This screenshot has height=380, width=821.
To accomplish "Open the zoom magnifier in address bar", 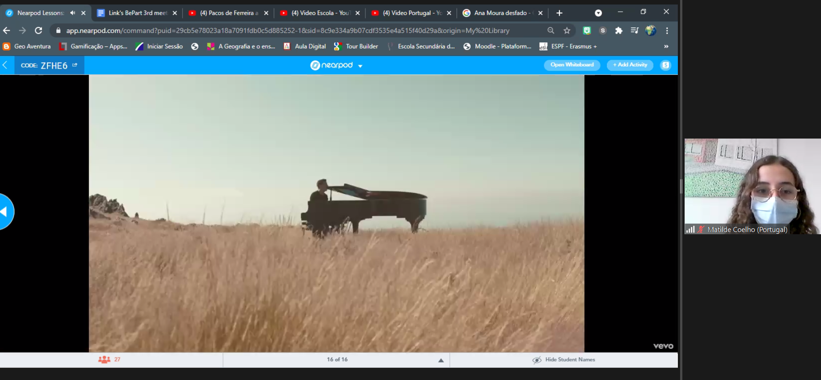I will pos(550,31).
